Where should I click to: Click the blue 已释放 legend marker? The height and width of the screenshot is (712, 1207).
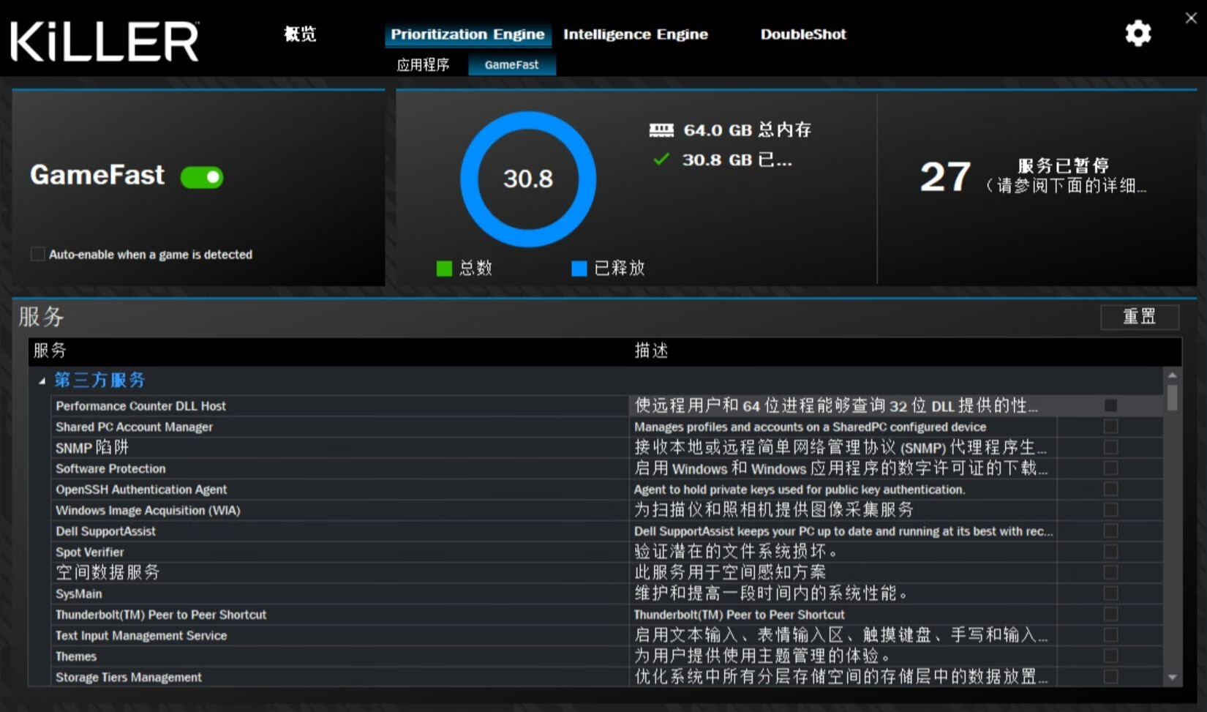(x=579, y=269)
